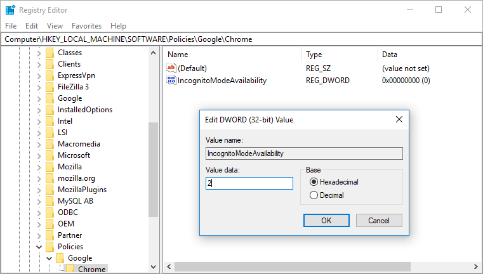
Task: Close the Edit DWORD dialog with X
Action: click(399, 119)
